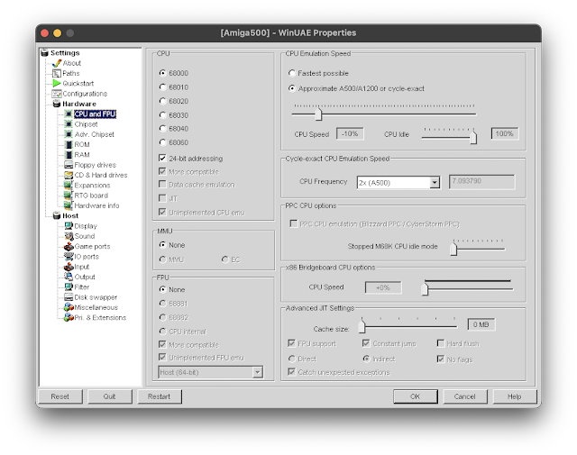This screenshot has height=455, width=577.
Task: Open the CPU Frequency dropdown
Action: click(x=435, y=182)
